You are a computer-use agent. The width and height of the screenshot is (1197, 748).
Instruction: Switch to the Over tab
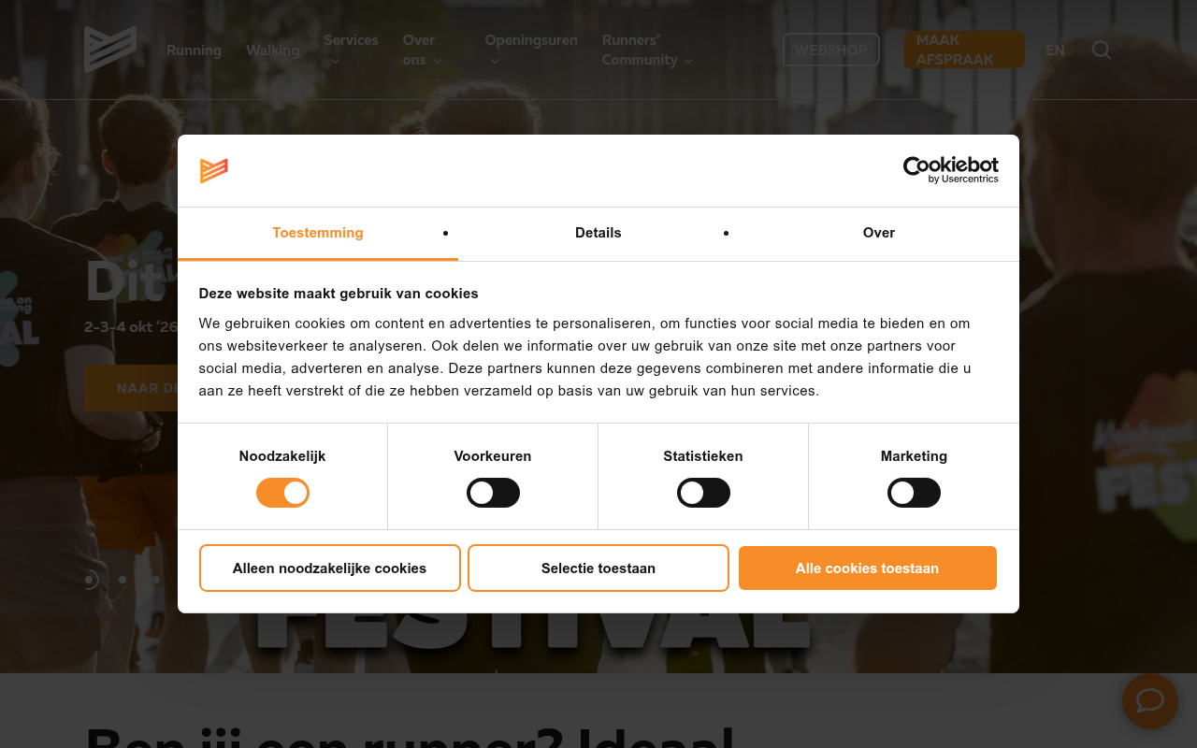879,233
